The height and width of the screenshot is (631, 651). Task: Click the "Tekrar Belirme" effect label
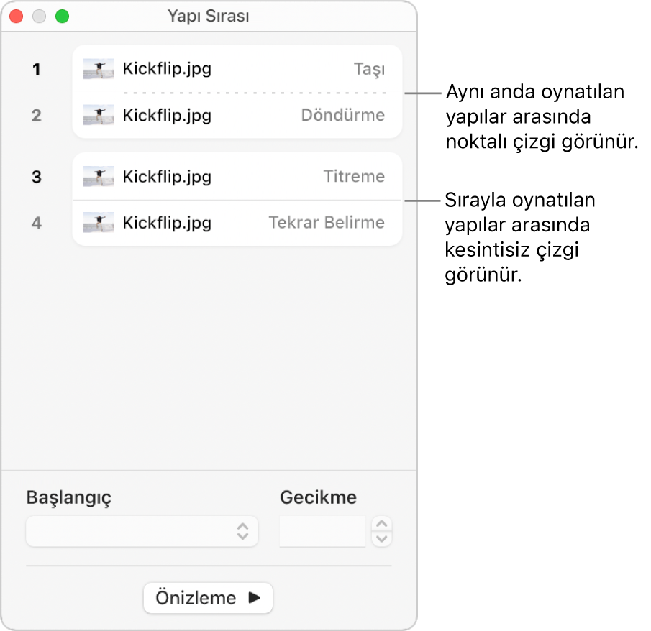coord(327,222)
